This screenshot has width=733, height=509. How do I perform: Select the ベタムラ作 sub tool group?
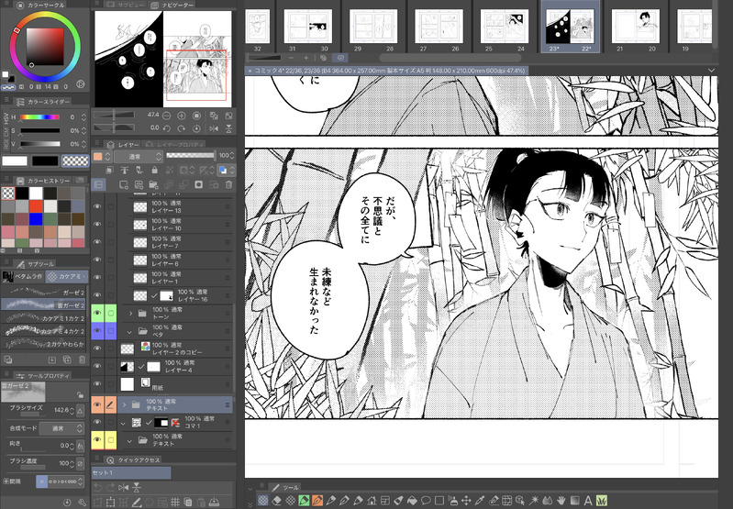pyautogui.click(x=23, y=276)
